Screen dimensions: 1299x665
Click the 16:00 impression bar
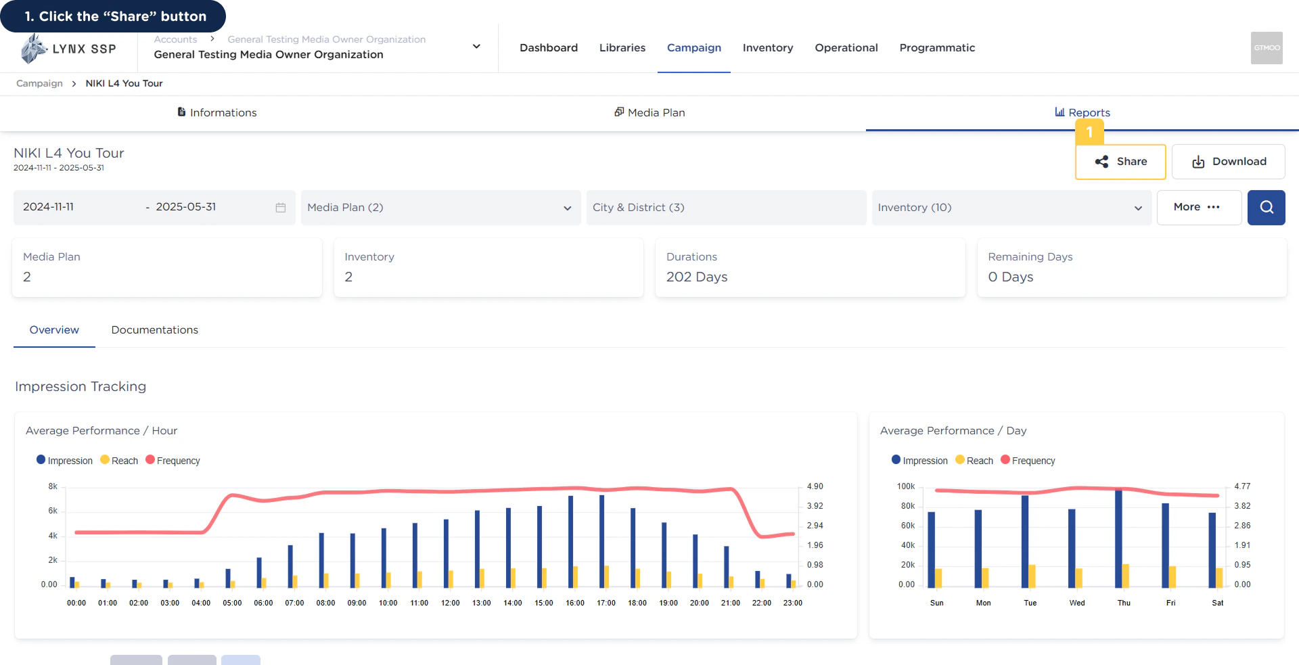pyautogui.click(x=570, y=541)
